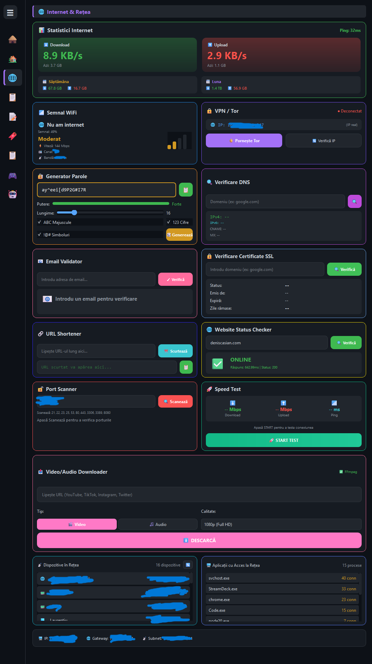Viewport: 372px width, 664px height.
Task: Open the hamburger menu in the sidebar
Action: [10, 12]
